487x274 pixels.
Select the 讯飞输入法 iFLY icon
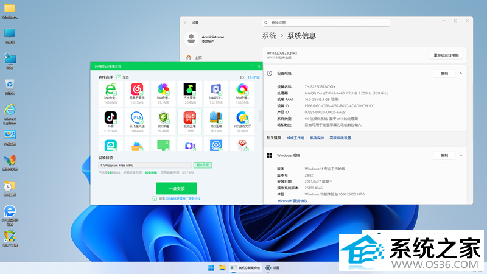137,118
